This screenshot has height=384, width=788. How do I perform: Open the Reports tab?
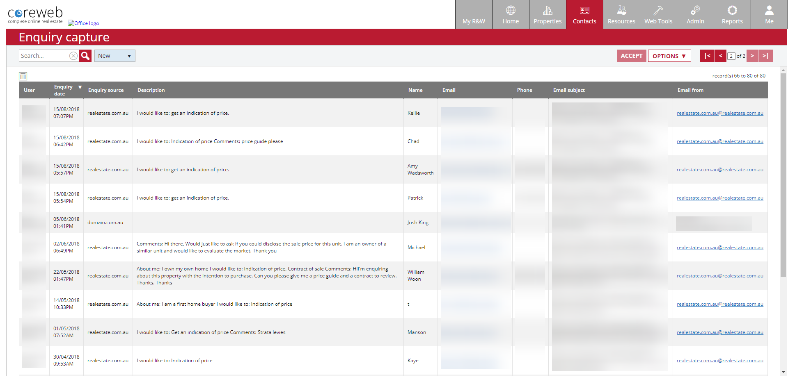pyautogui.click(x=732, y=14)
